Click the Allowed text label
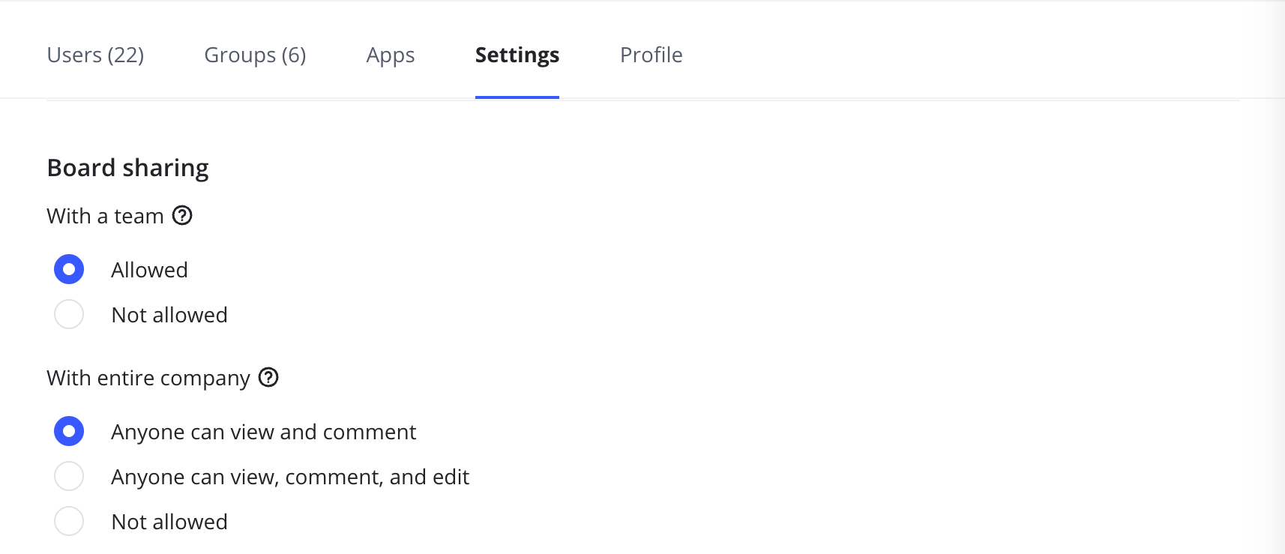The width and height of the screenshot is (1285, 554). pyautogui.click(x=149, y=270)
